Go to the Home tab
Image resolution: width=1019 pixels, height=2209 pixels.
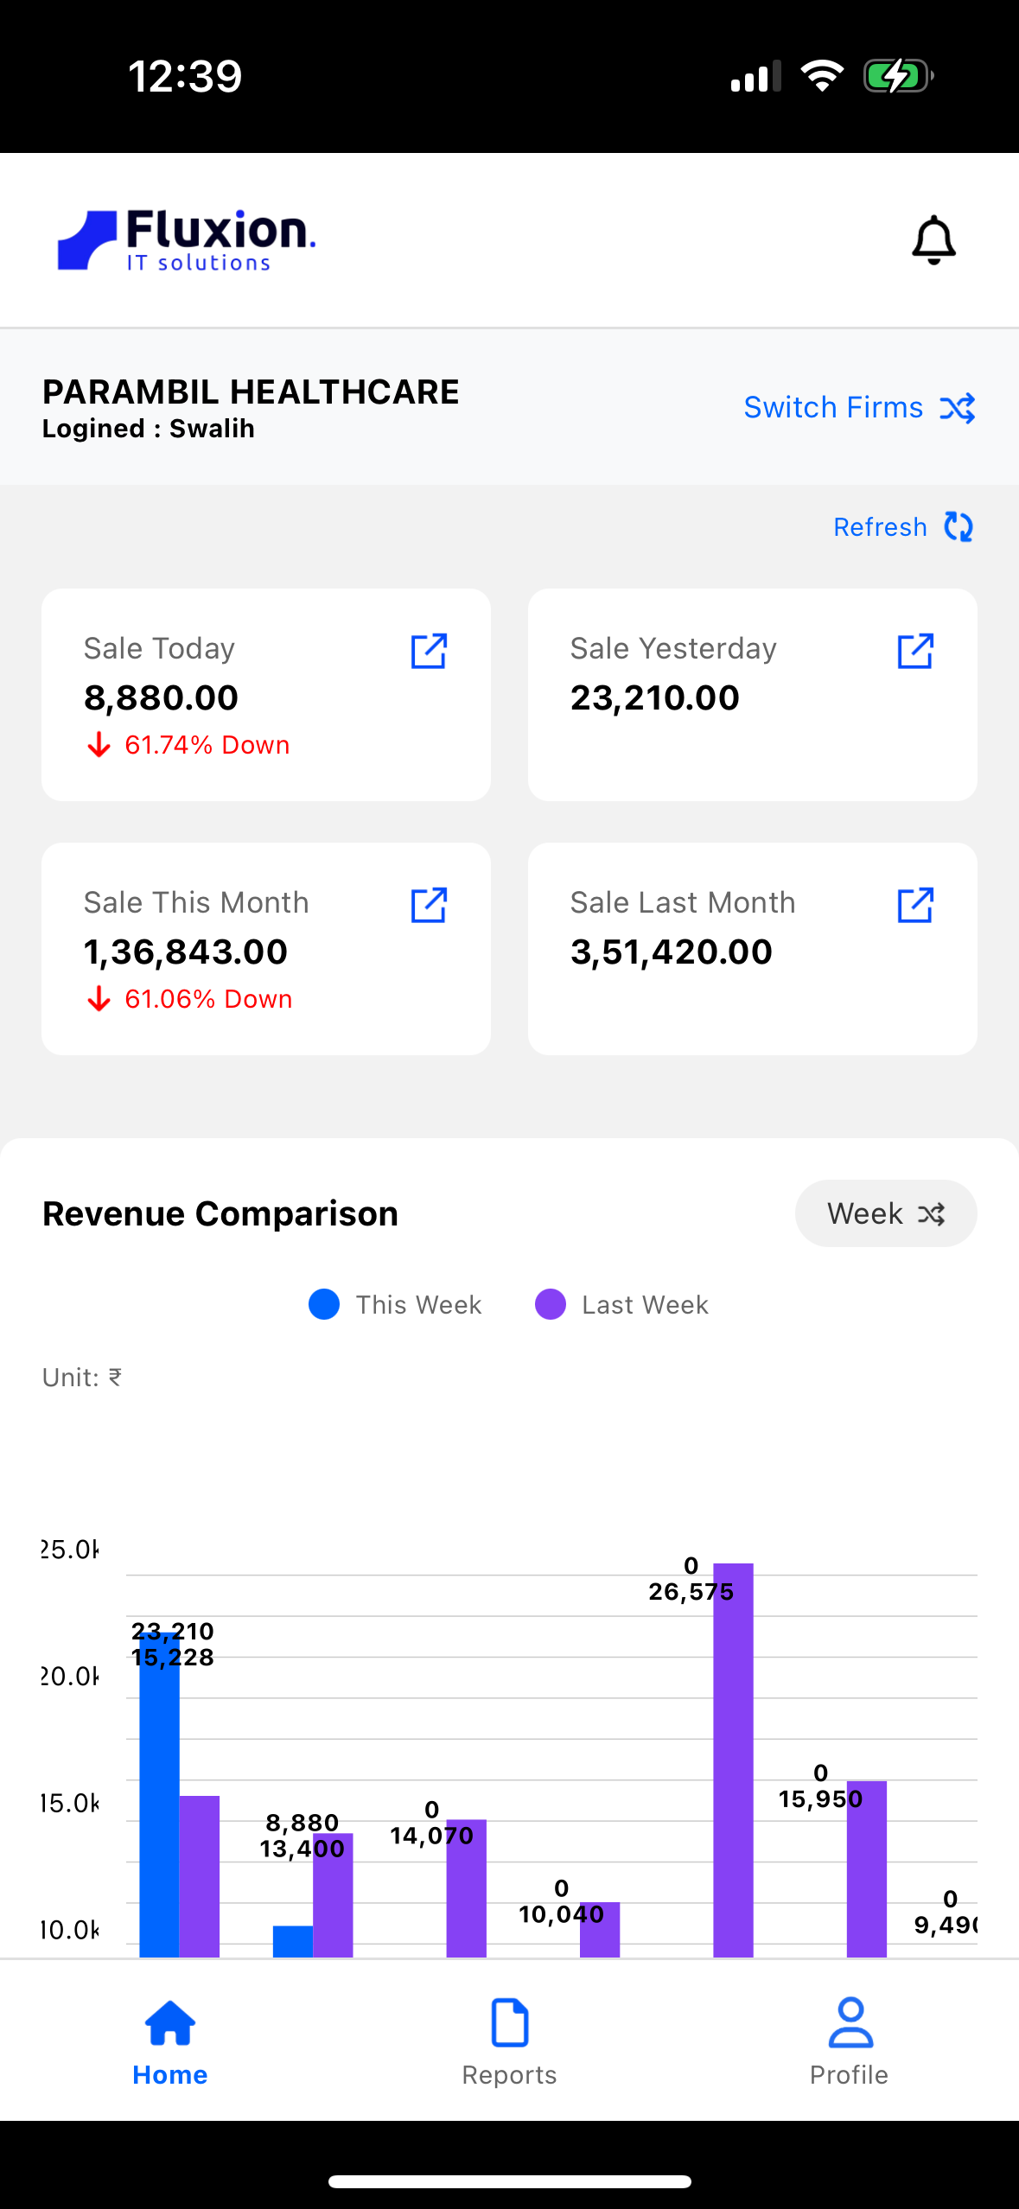[x=170, y=2040]
